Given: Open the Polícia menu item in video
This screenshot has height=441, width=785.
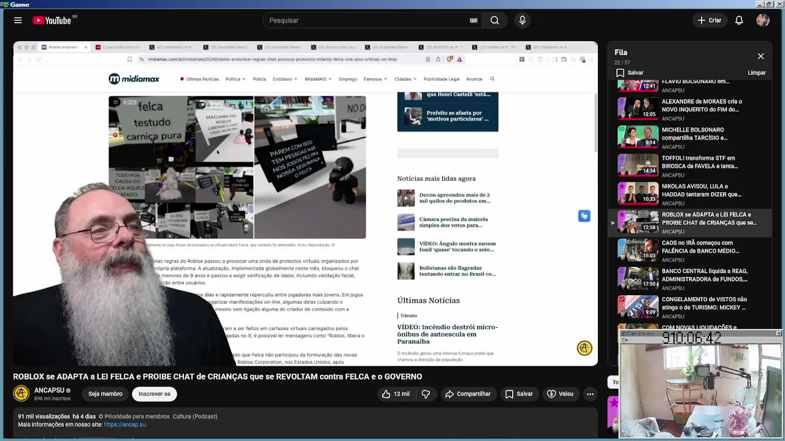Looking at the screenshot, I should pos(259,79).
